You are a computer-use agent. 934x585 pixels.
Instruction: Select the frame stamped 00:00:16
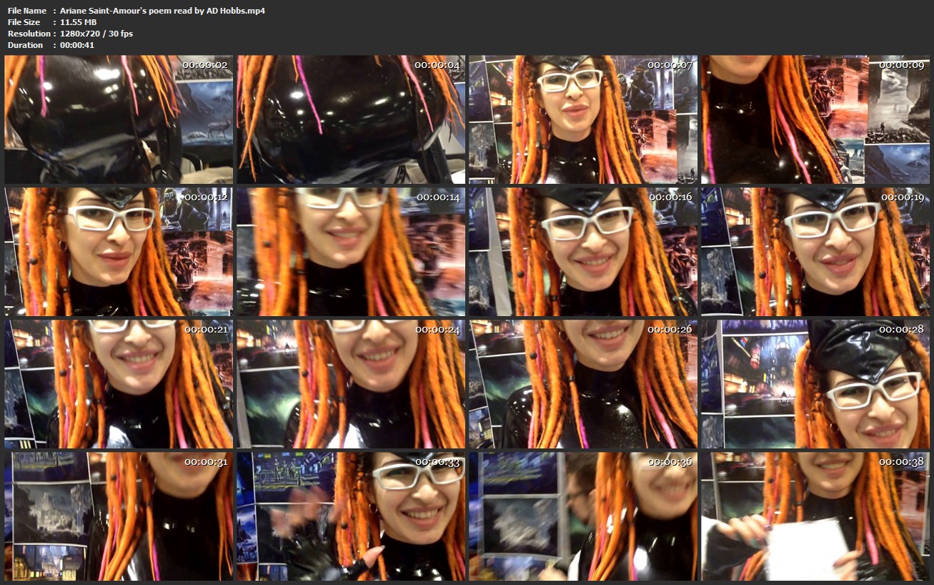(x=583, y=252)
